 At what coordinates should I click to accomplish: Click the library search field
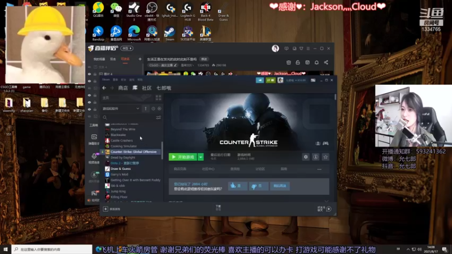(128, 117)
